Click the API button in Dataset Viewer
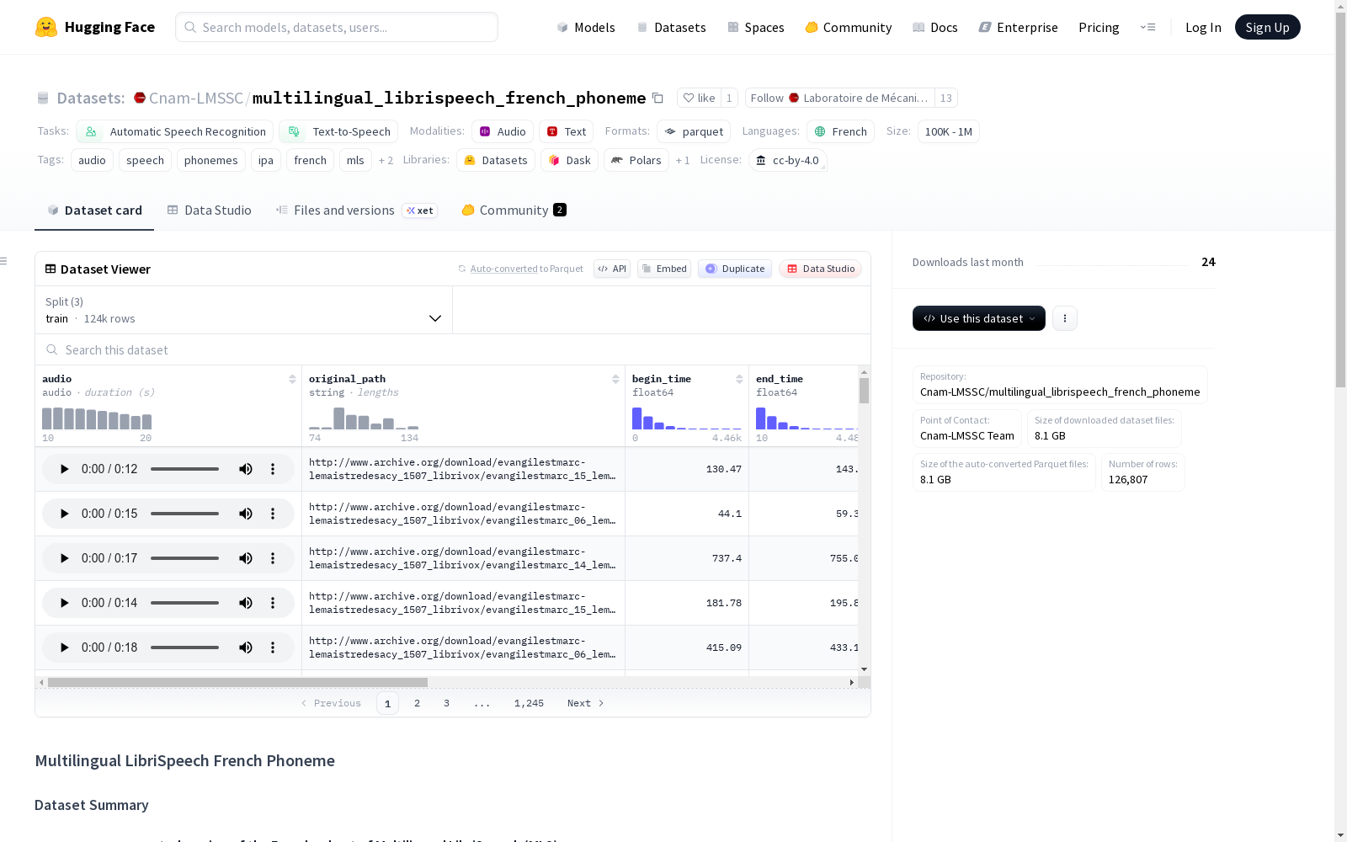Image resolution: width=1347 pixels, height=842 pixels. pyautogui.click(x=612, y=269)
